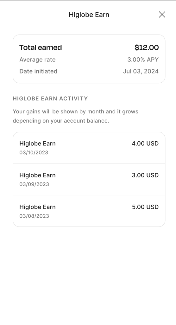Click the 4.00 USD amount
The height and width of the screenshot is (325, 176).
tap(145, 143)
